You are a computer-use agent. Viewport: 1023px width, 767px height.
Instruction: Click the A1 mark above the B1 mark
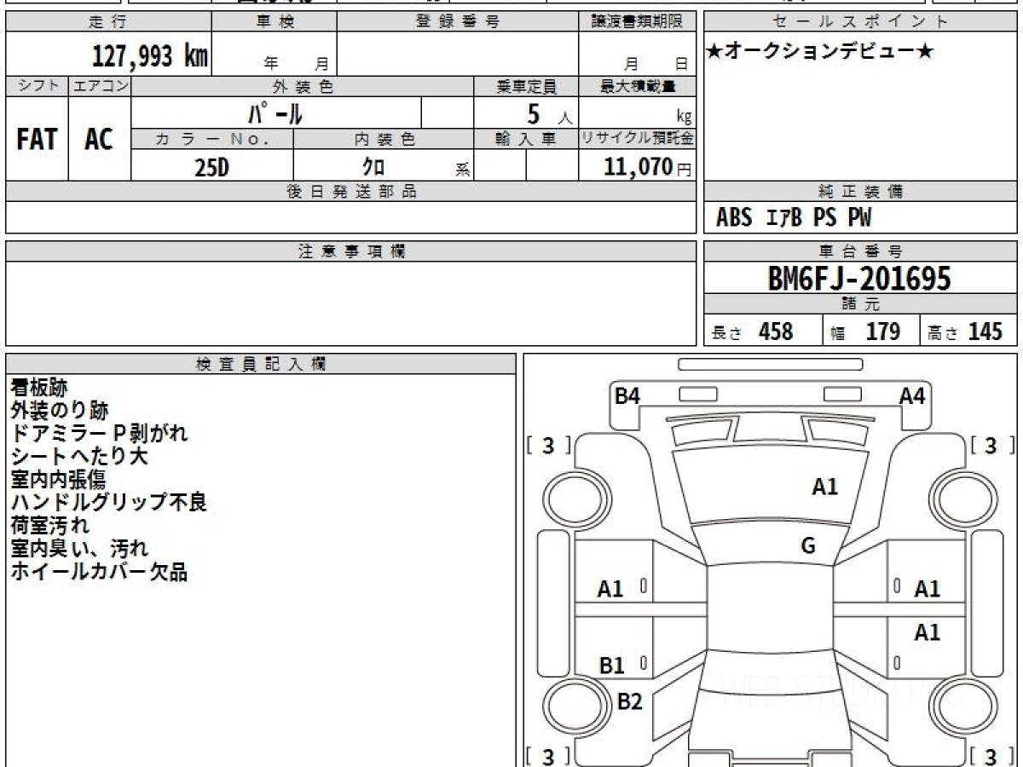610,589
